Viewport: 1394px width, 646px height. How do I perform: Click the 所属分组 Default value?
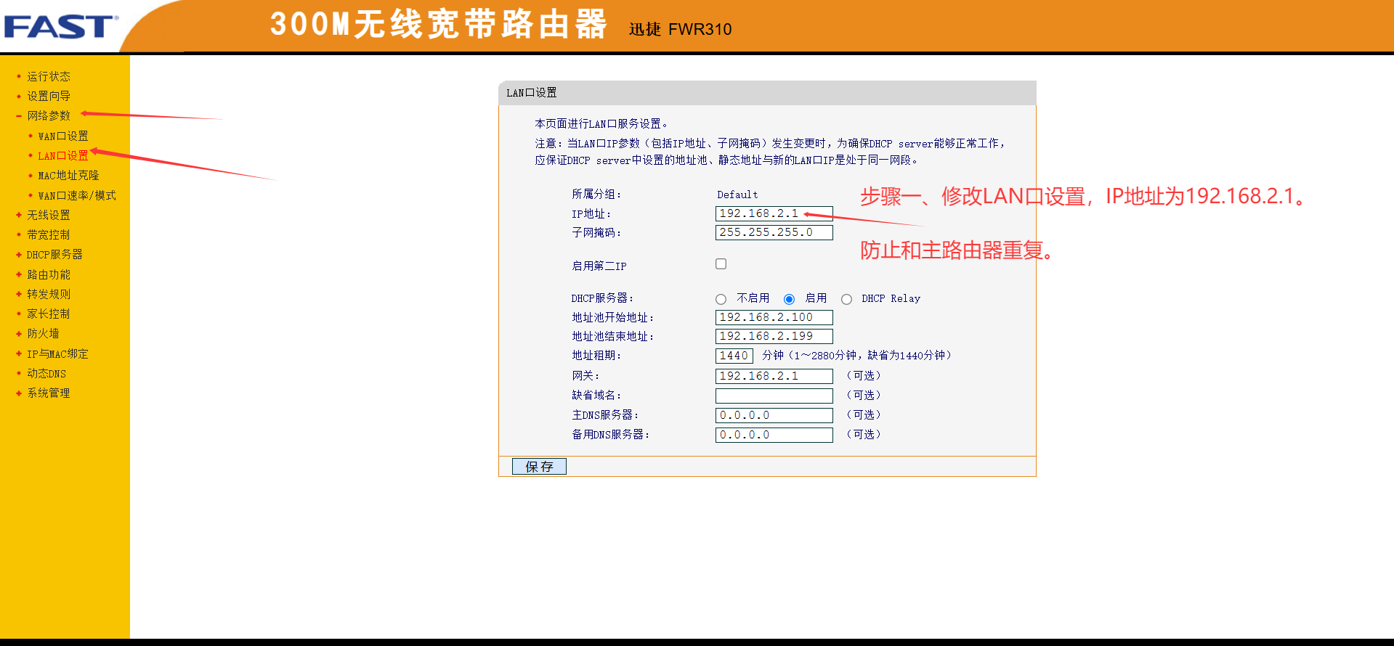737,195
